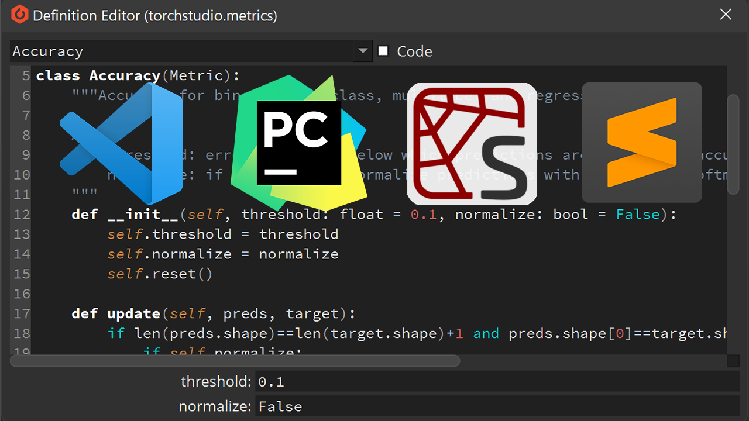The image size is (749, 421).
Task: Click the TorchStudio flame icon in title bar
Action: 19,14
